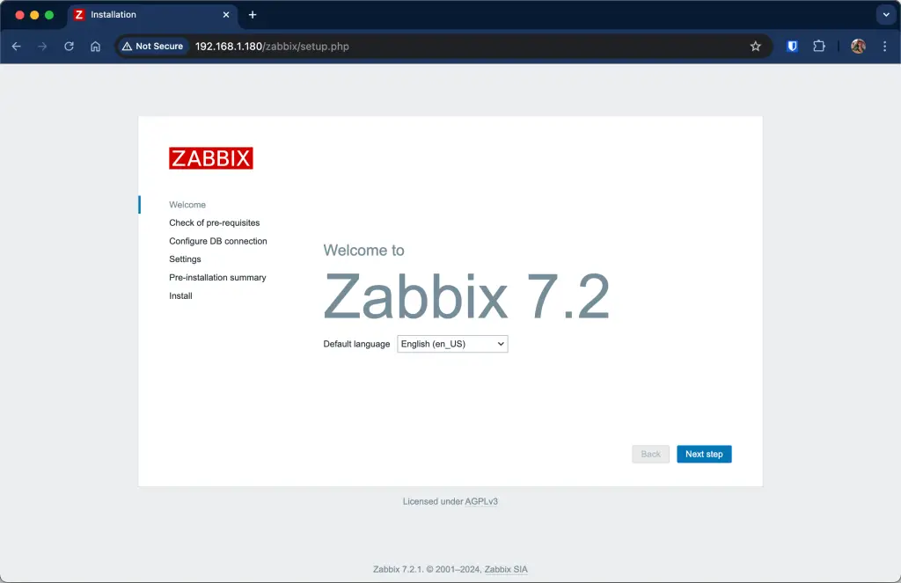The width and height of the screenshot is (901, 583).
Task: Open the Not Secure connection info panel
Action: (153, 46)
